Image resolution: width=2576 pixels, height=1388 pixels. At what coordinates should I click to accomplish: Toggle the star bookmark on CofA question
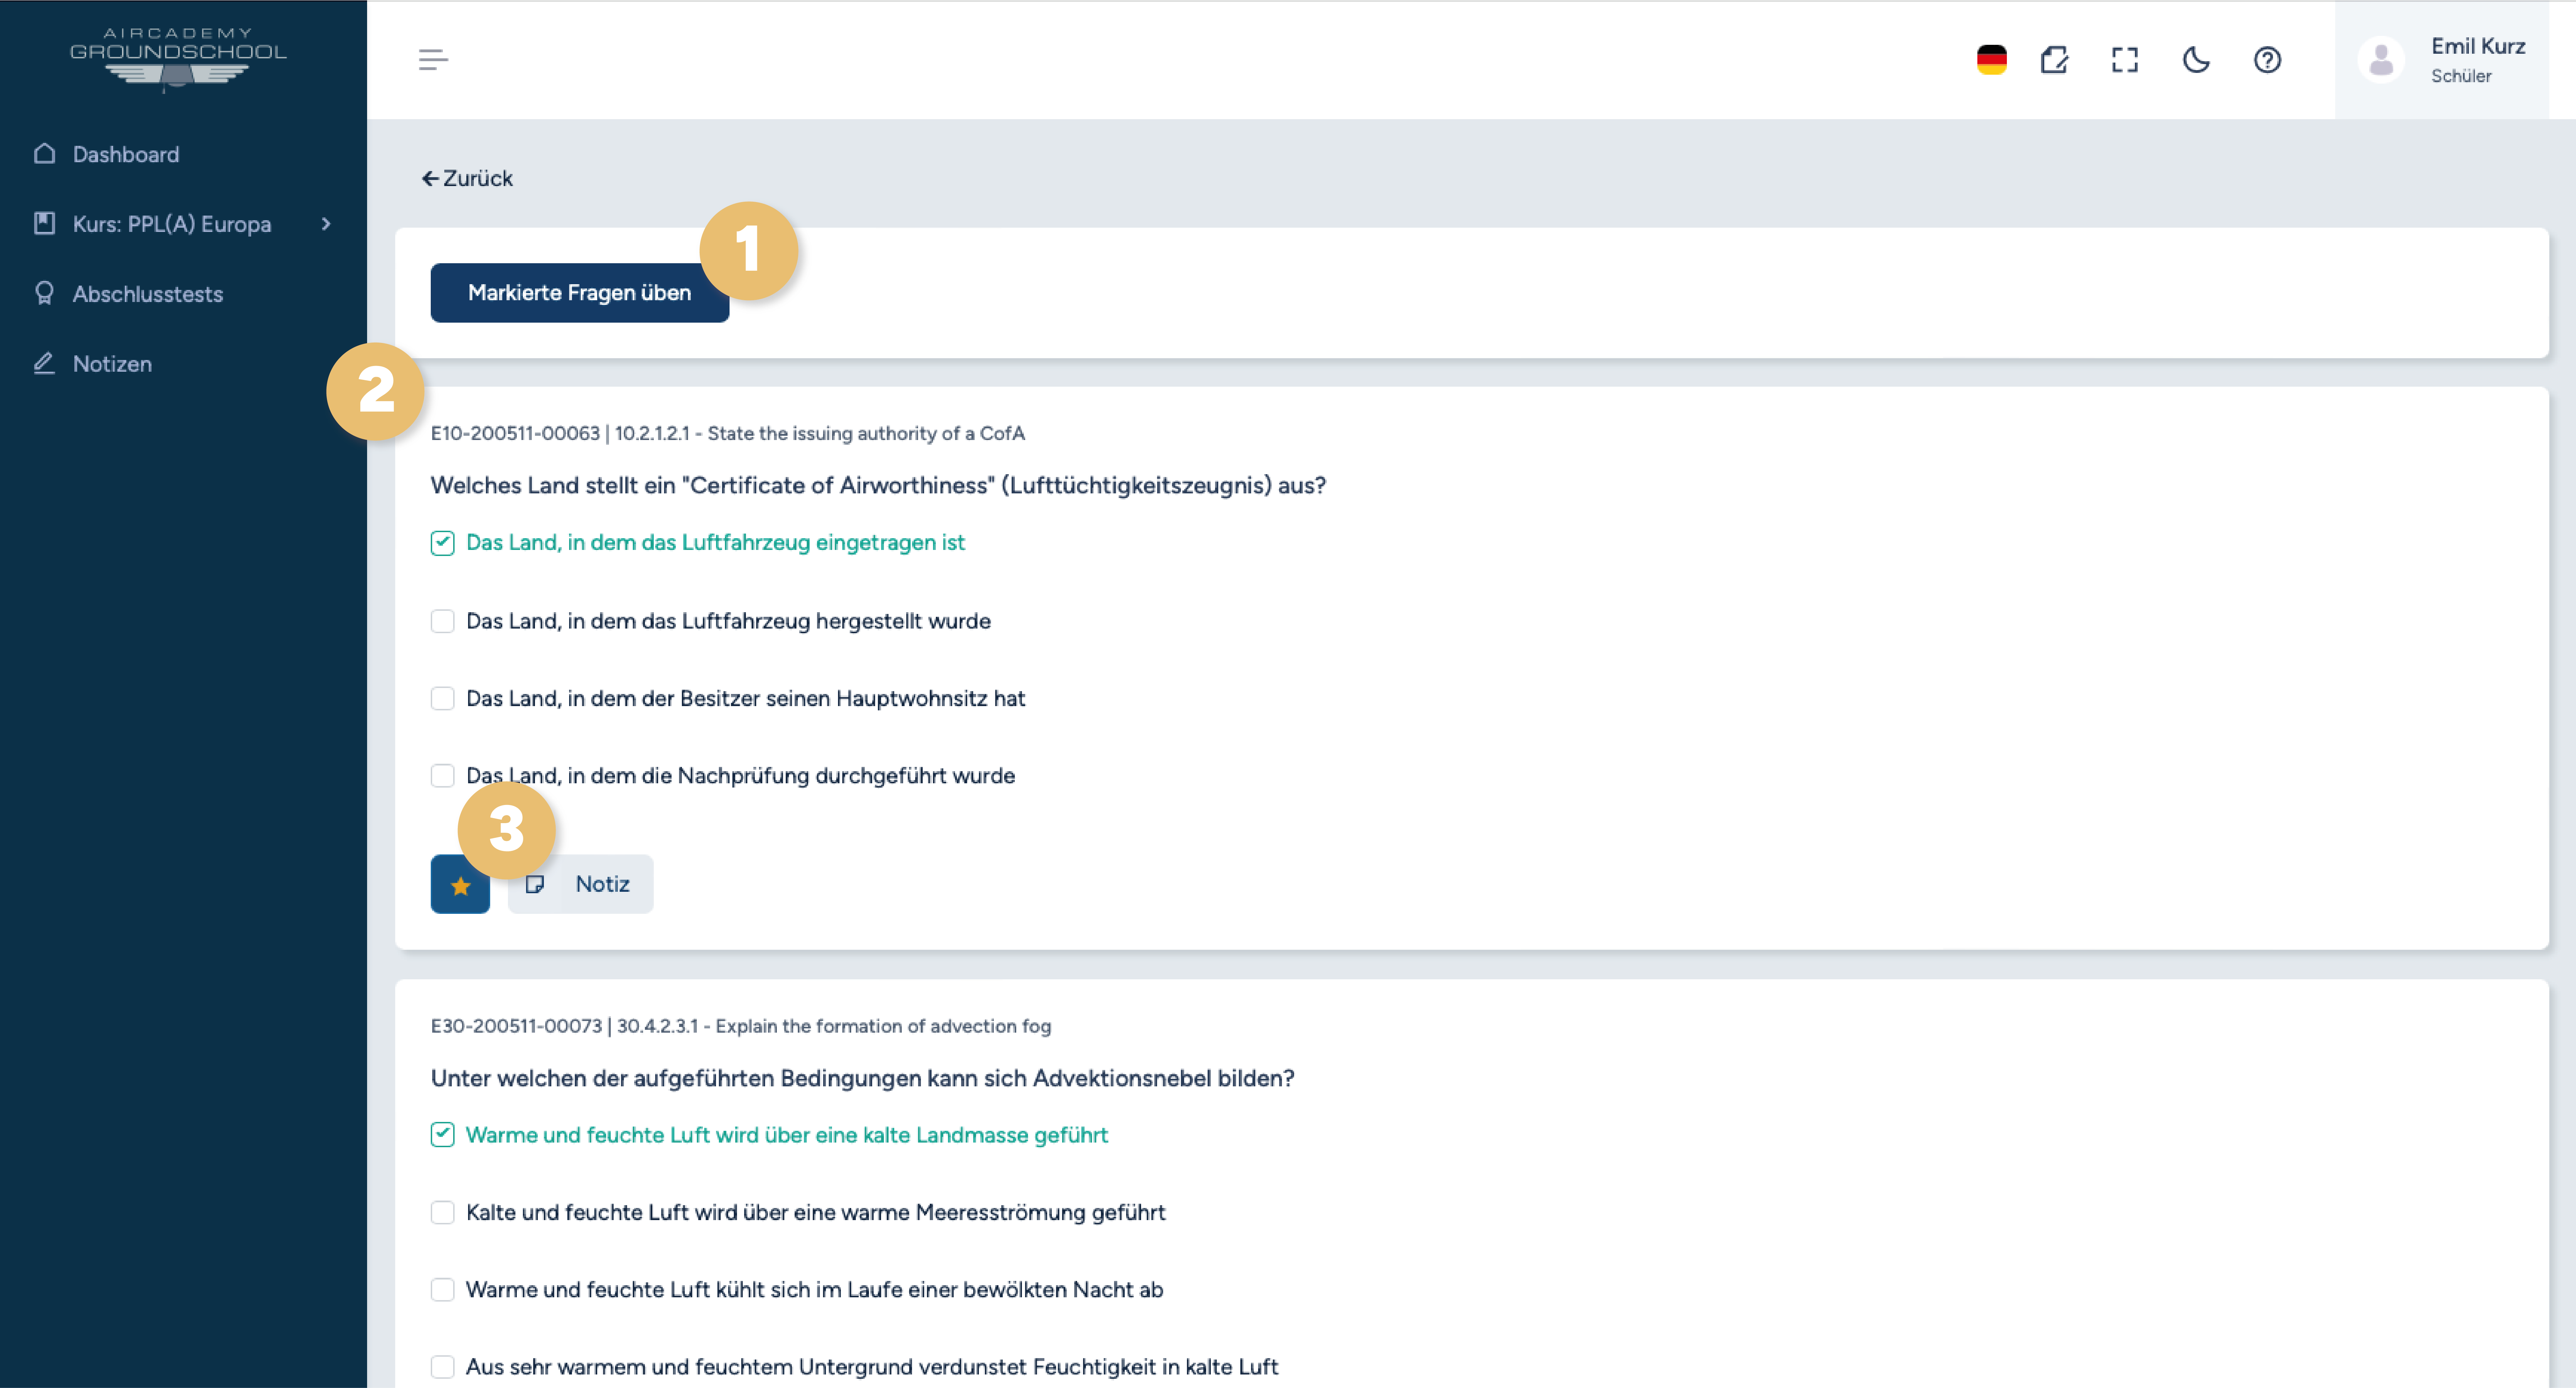(460, 885)
